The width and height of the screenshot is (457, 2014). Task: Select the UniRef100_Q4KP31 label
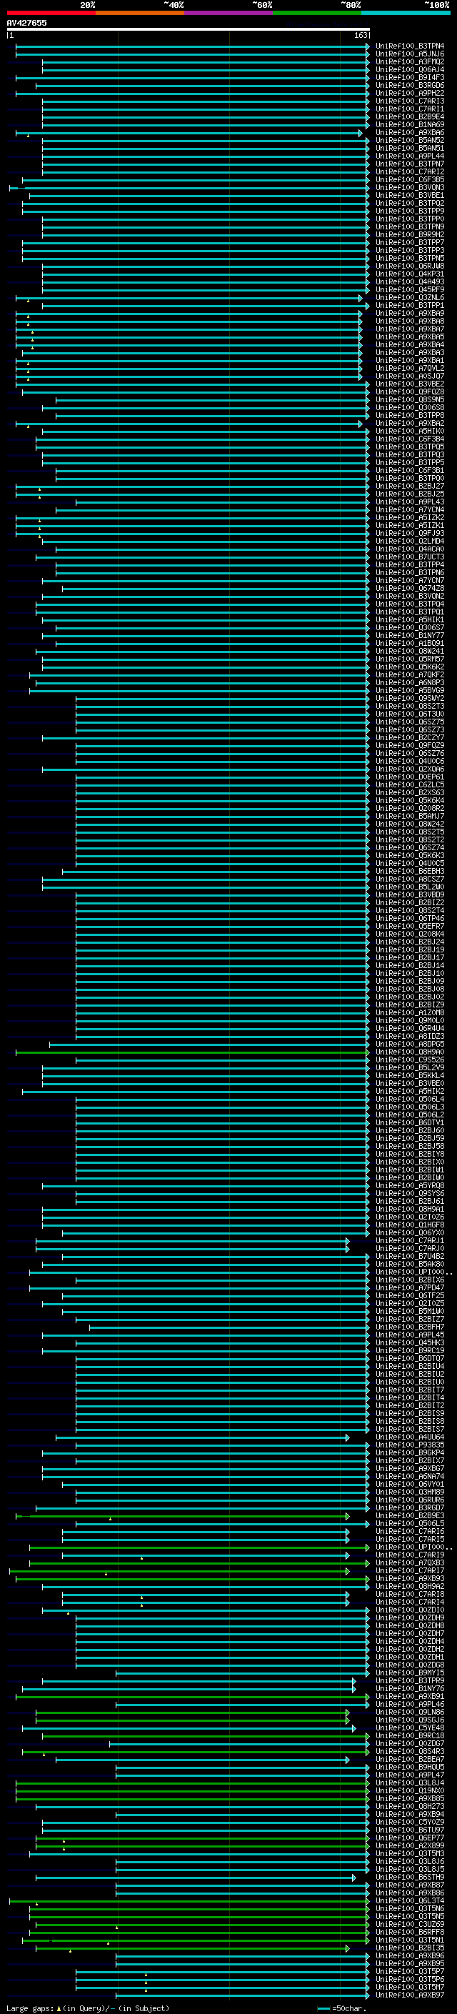pos(409,274)
